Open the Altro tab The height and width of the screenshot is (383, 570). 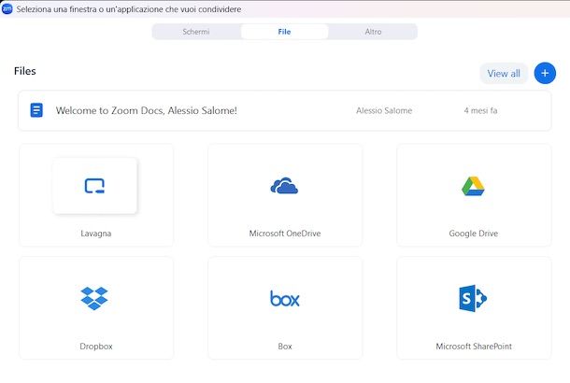pyautogui.click(x=373, y=32)
